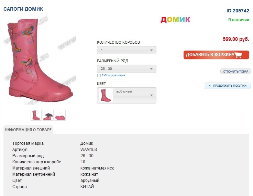Select the first side-view boot thumbnail
Screen dimensions: 253x196
(36, 115)
